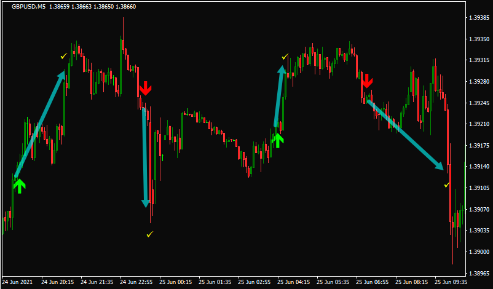Click time axis label 24 Jun 2021
493x289 pixels.
point(17,282)
